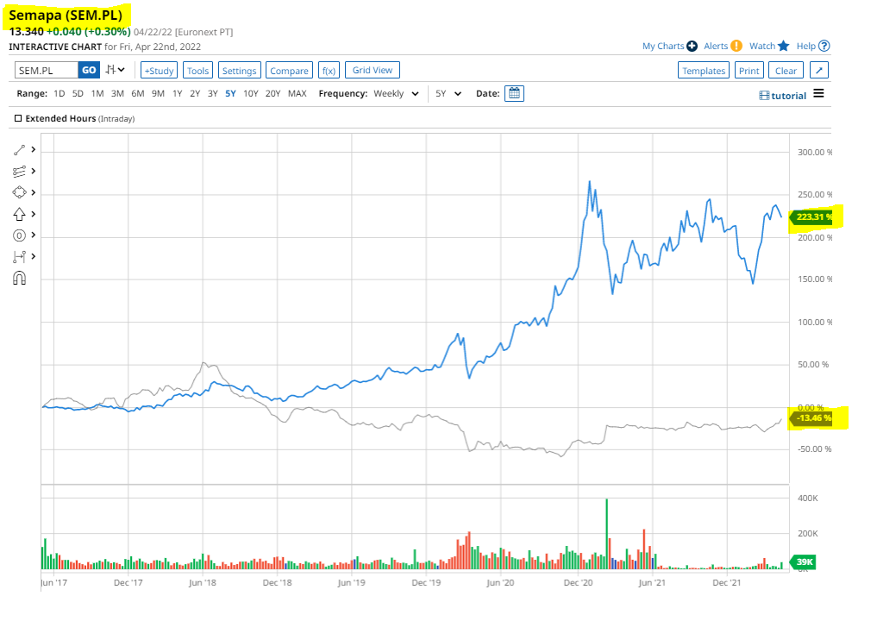This screenshot has height=621, width=877.
Task: Expand the channel lines tool submenu arrow
Action: (x=34, y=171)
